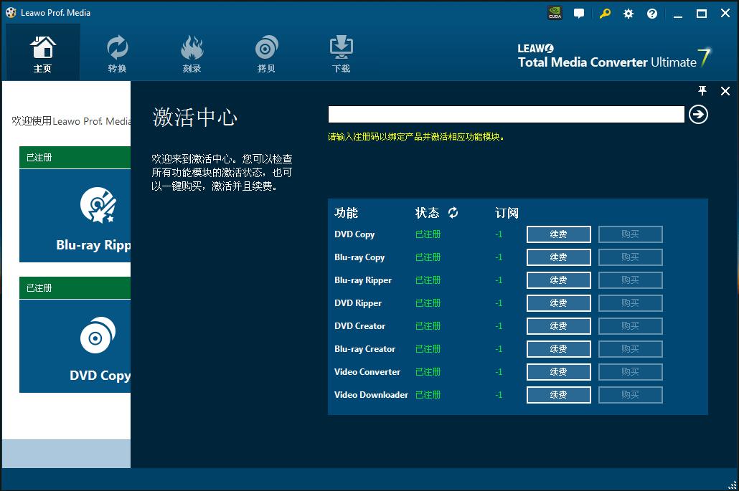Submit registration code with arrow button

click(698, 115)
